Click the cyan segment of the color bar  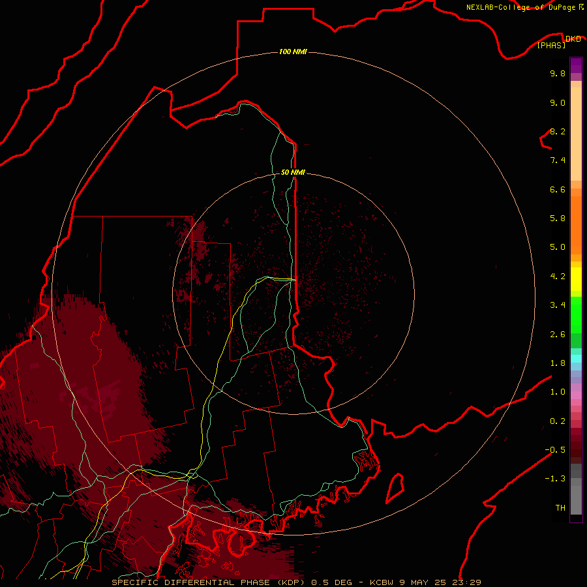tap(576, 359)
